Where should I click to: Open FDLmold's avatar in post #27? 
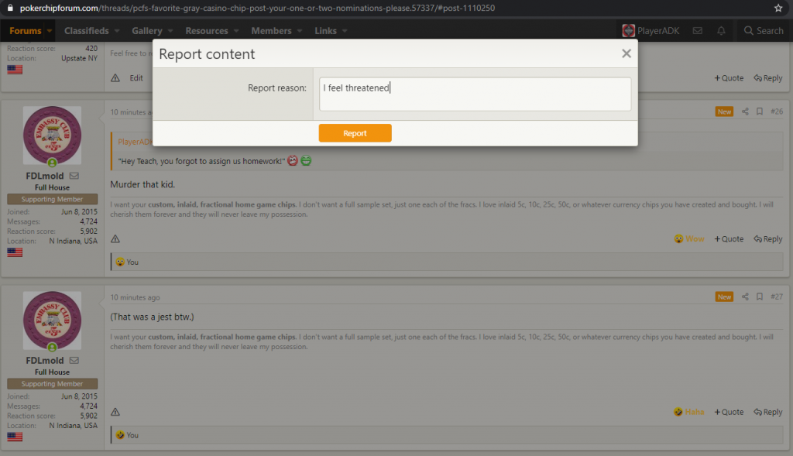tap(52, 321)
